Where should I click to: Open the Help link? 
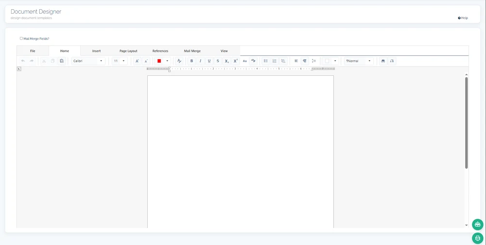[463, 18]
